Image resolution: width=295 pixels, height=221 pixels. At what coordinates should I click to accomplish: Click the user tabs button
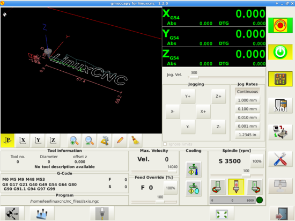tap(280, 186)
